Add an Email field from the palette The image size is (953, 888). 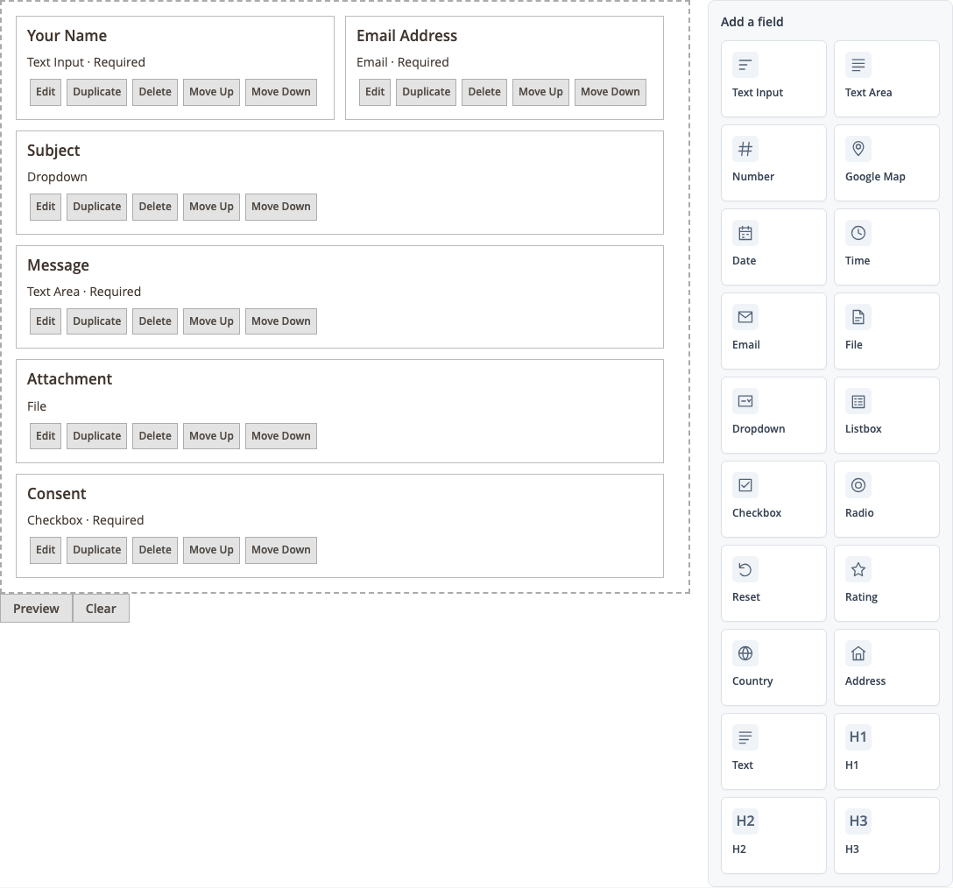tap(773, 331)
